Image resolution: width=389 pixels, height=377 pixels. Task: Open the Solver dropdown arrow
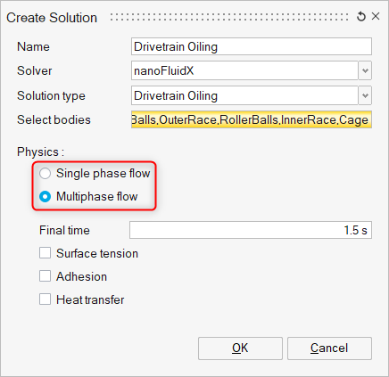tap(365, 70)
